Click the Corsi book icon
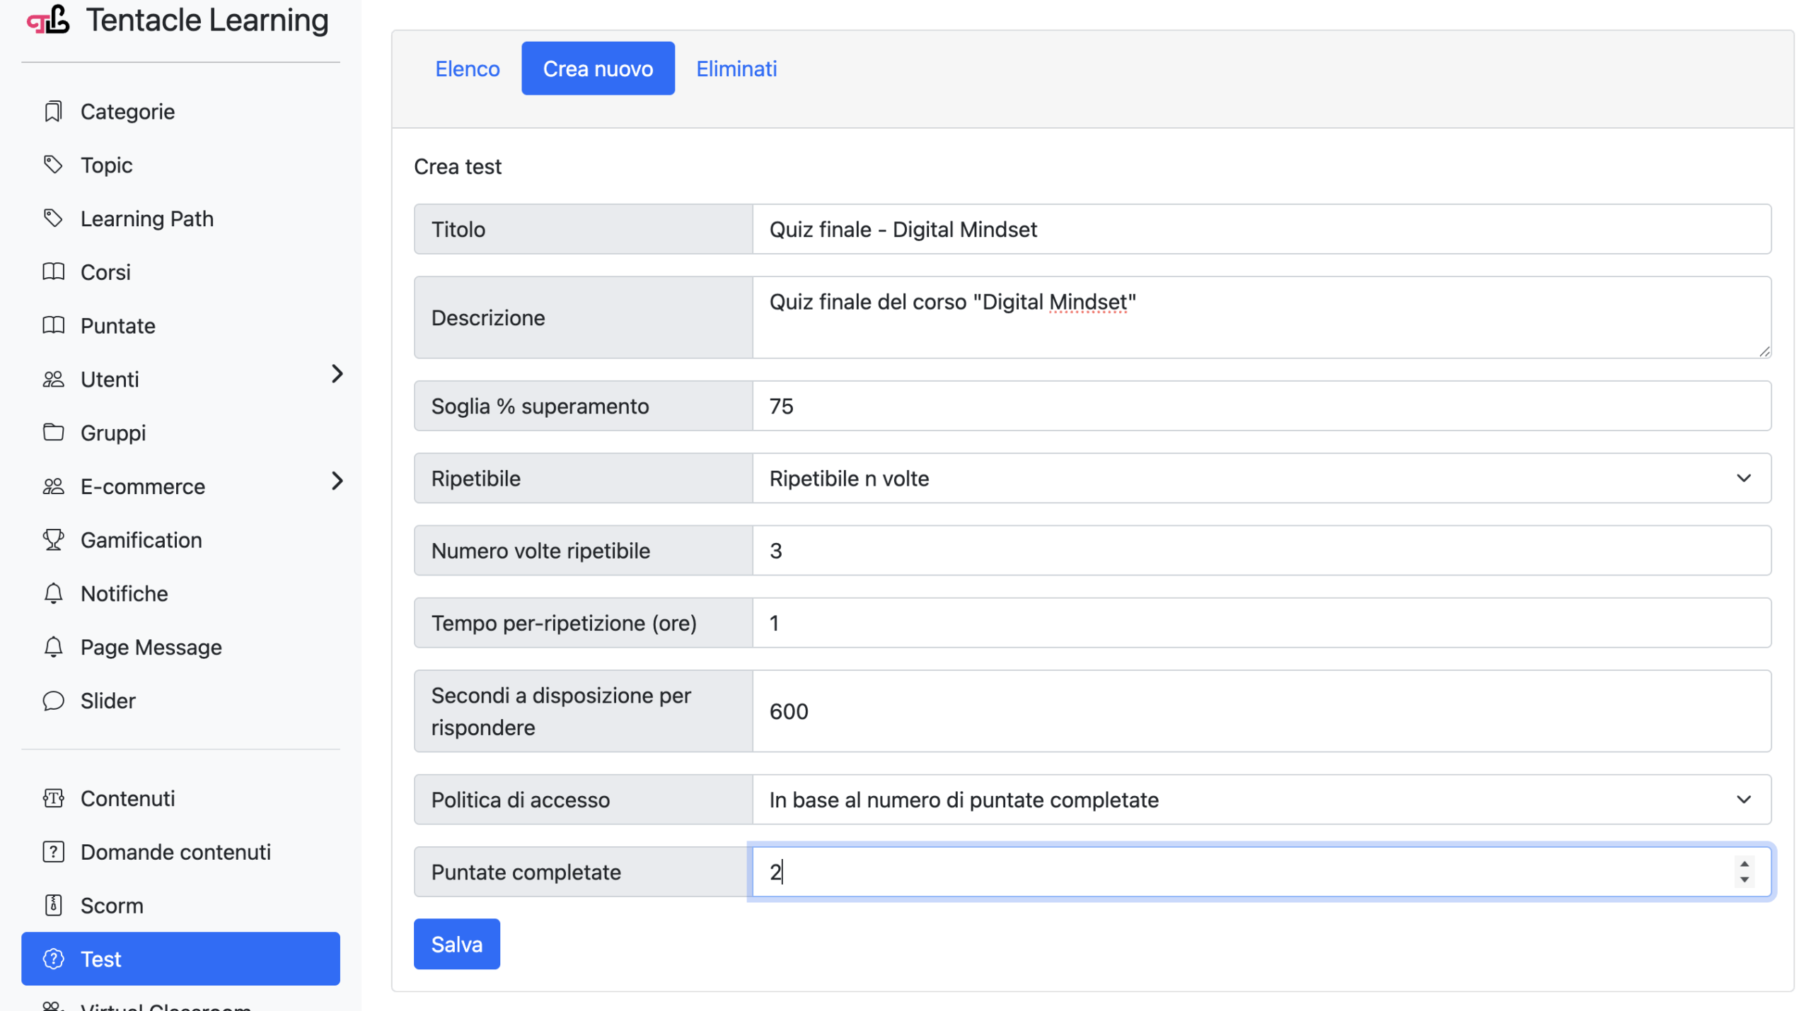The height and width of the screenshot is (1011, 1811). pyautogui.click(x=53, y=271)
